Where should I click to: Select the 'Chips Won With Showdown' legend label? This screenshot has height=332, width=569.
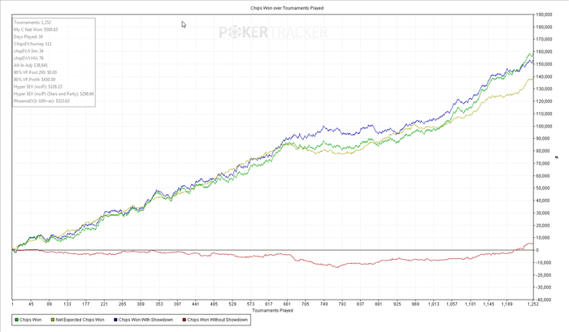point(146,320)
